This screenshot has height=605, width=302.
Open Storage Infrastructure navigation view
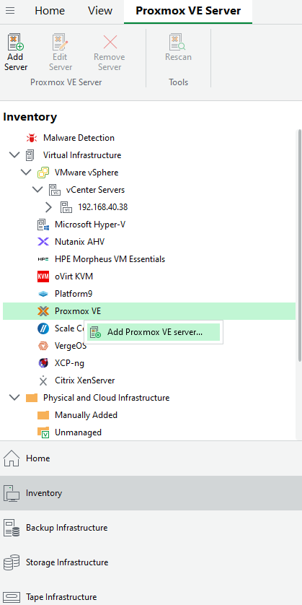point(151,562)
